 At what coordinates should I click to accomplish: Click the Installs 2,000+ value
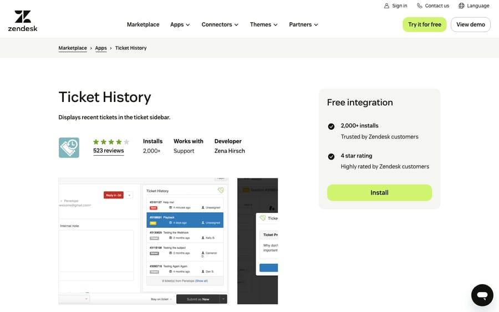(151, 151)
